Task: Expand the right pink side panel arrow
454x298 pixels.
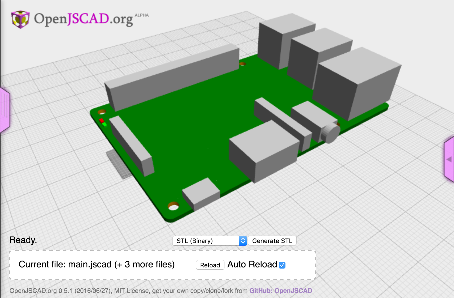Action: coord(449,159)
